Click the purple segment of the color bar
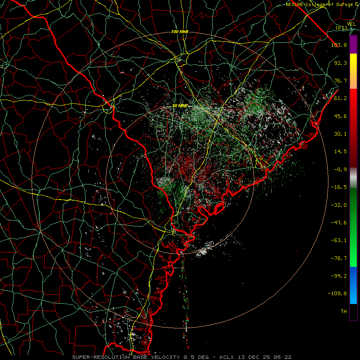The image size is (360, 360). 353,45
